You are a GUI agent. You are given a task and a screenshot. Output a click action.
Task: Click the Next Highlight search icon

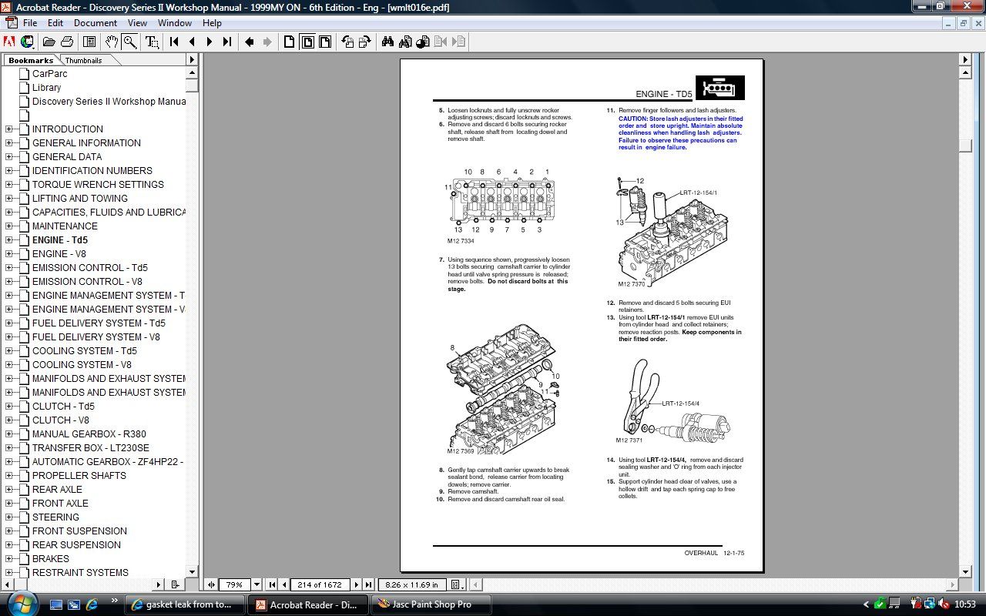coord(458,42)
